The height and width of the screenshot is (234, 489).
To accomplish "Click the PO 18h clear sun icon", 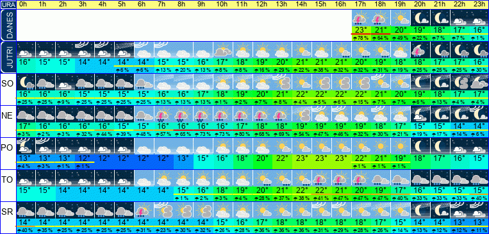I will click(x=381, y=146).
